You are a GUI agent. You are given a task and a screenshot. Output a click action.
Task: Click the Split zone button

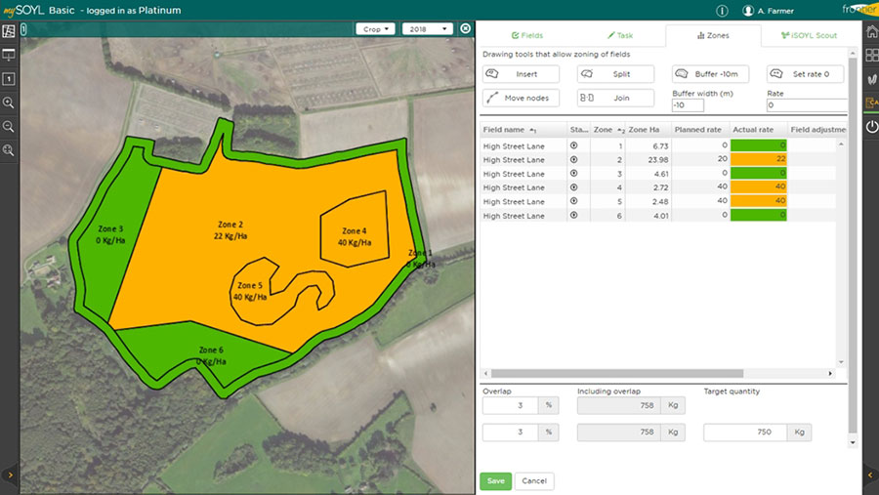[x=615, y=74]
